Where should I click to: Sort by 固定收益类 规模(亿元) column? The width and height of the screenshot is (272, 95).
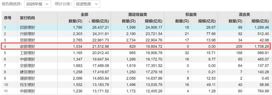[154, 21]
